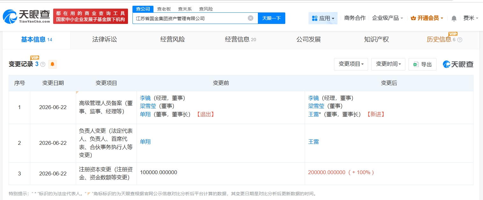The width and height of the screenshot is (483, 200).
Task: Click help icon next to 历史信息 tab
Action: pos(459,40)
